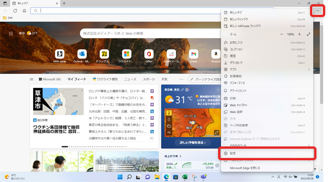
Task: Show more feed tabs with ellipsis
Action: pyautogui.click(x=181, y=79)
